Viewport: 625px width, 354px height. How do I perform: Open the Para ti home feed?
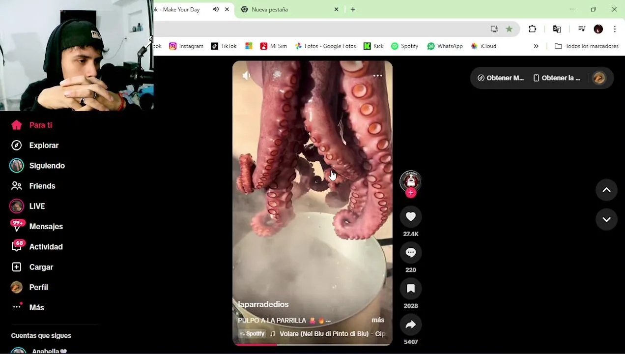31,125
